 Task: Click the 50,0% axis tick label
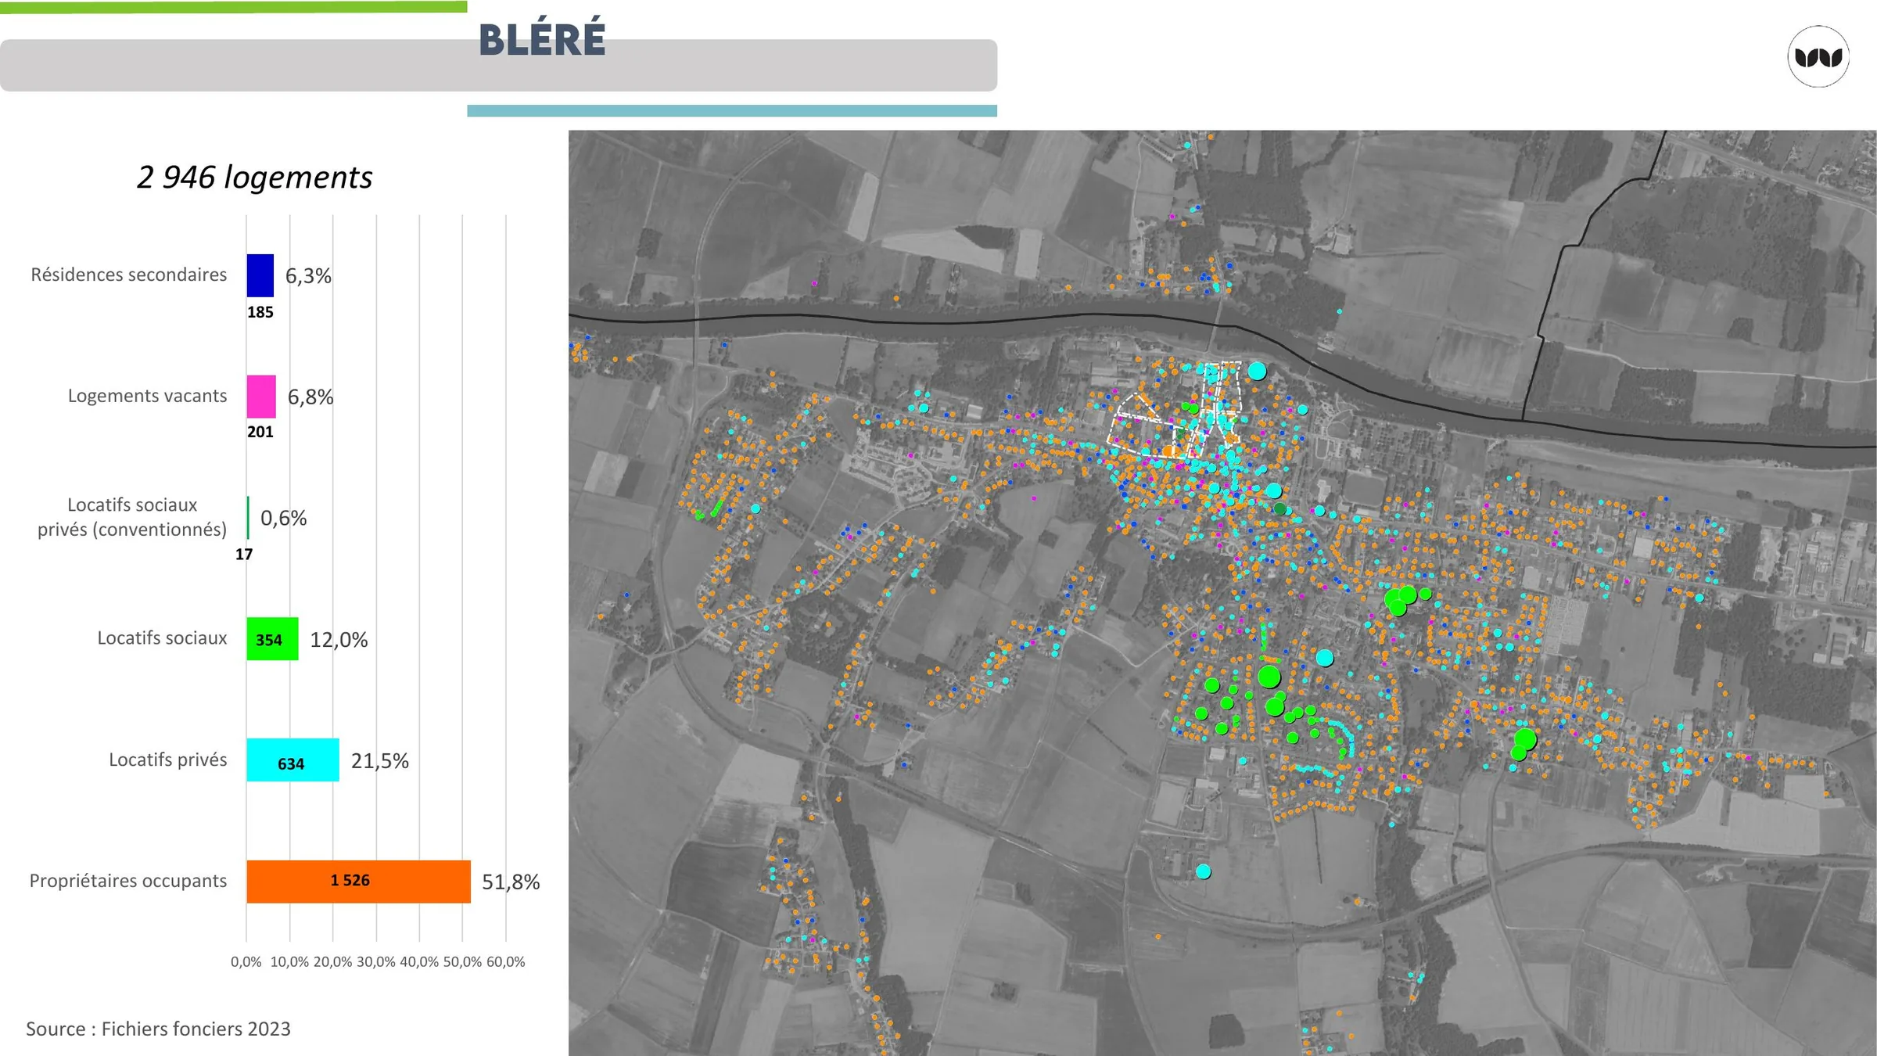coord(462,962)
